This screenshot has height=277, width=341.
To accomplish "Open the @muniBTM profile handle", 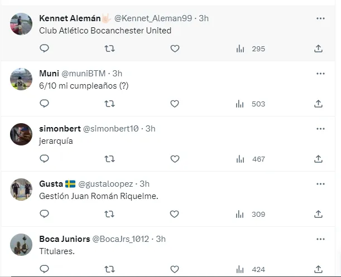I will point(89,74).
